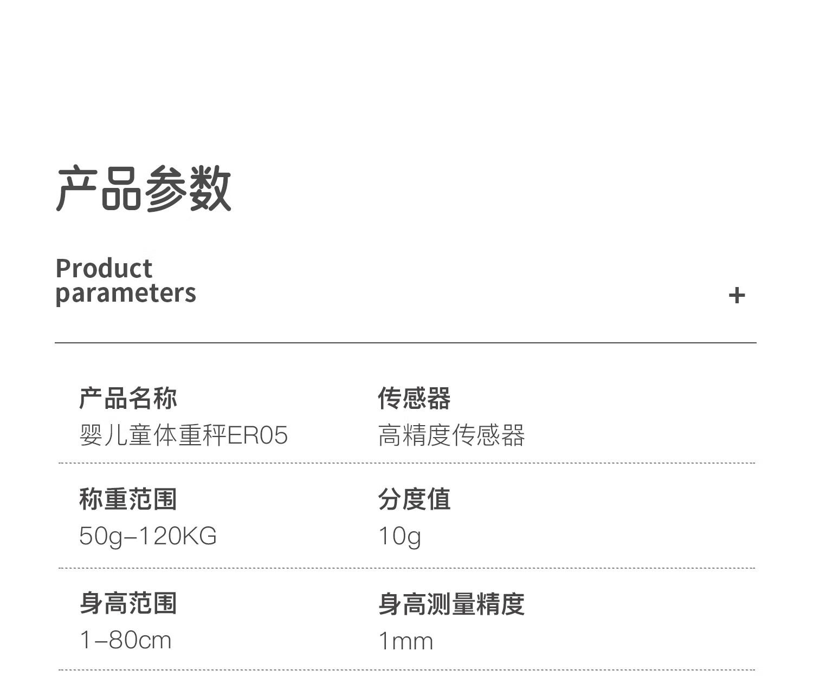Select the 身高测量精度 label
The height and width of the screenshot is (677, 813).
coord(451,603)
